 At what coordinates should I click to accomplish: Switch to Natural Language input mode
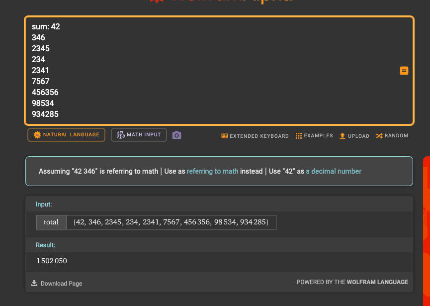pos(66,135)
